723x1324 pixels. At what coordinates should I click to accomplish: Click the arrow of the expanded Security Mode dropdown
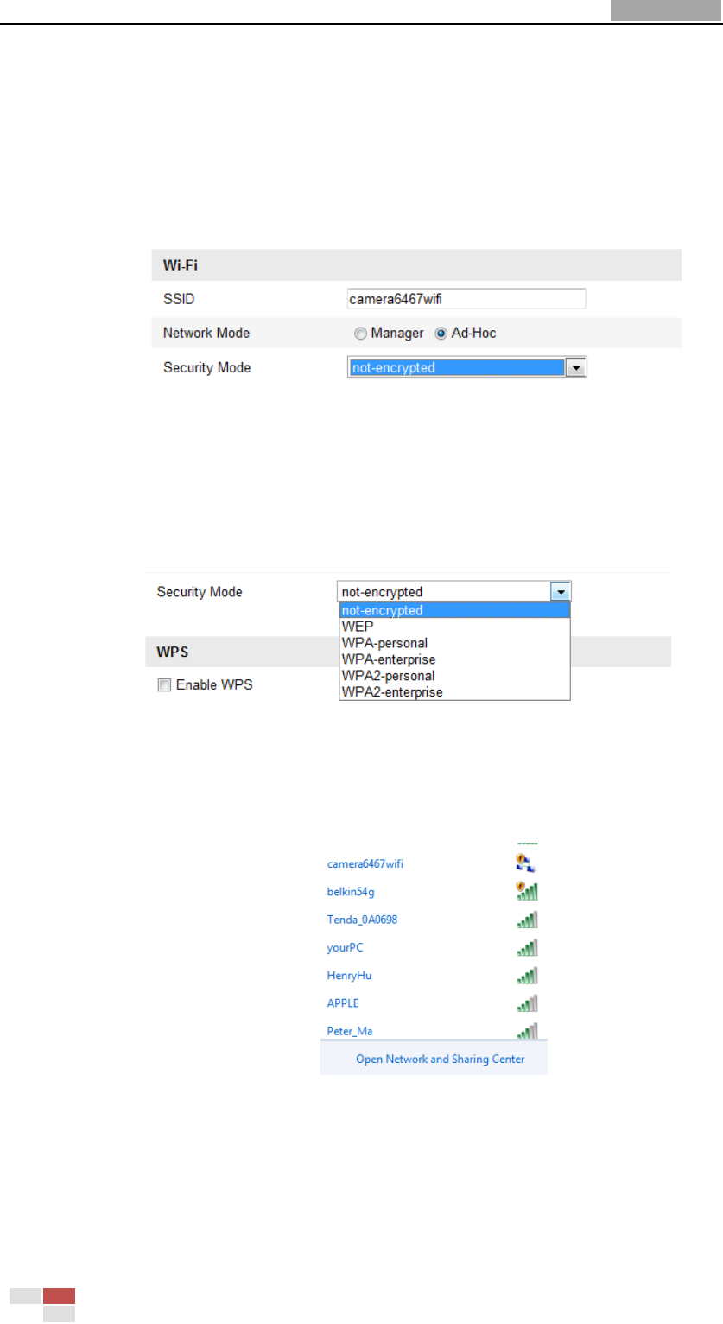point(561,592)
